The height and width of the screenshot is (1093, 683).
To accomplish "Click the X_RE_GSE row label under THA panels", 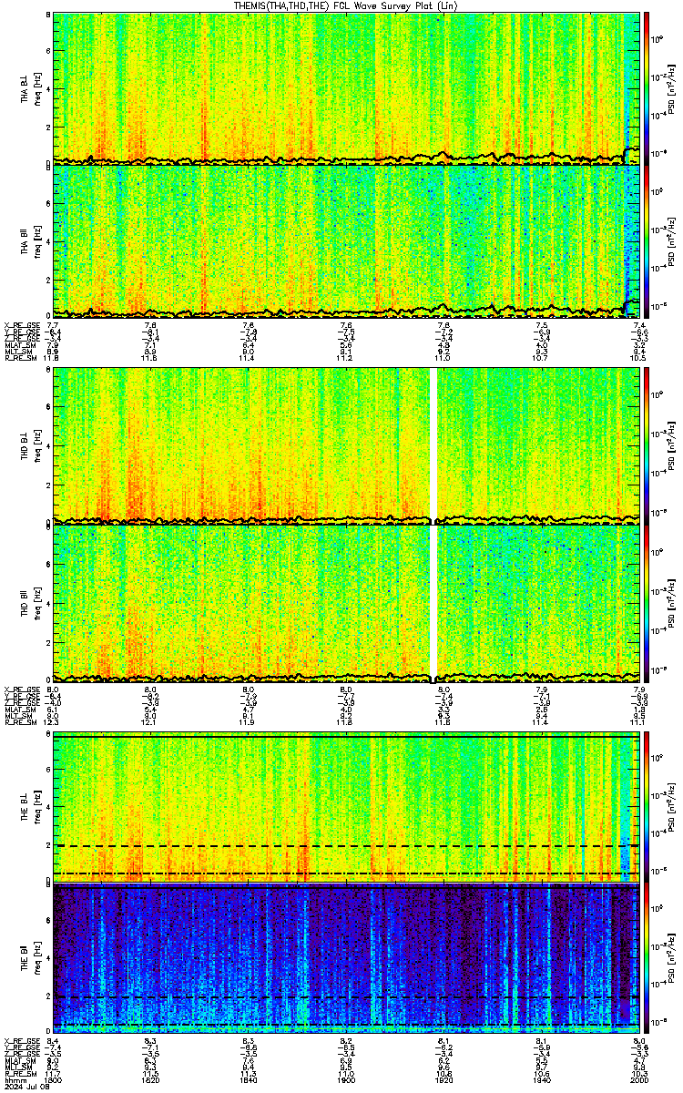I will pos(20,324).
